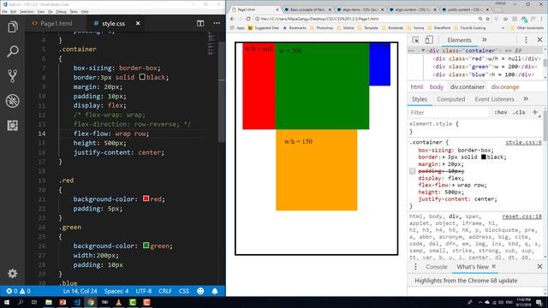Select div.orange in the DevTools breadcrumb
The height and width of the screenshot is (308, 548).
point(505,86)
